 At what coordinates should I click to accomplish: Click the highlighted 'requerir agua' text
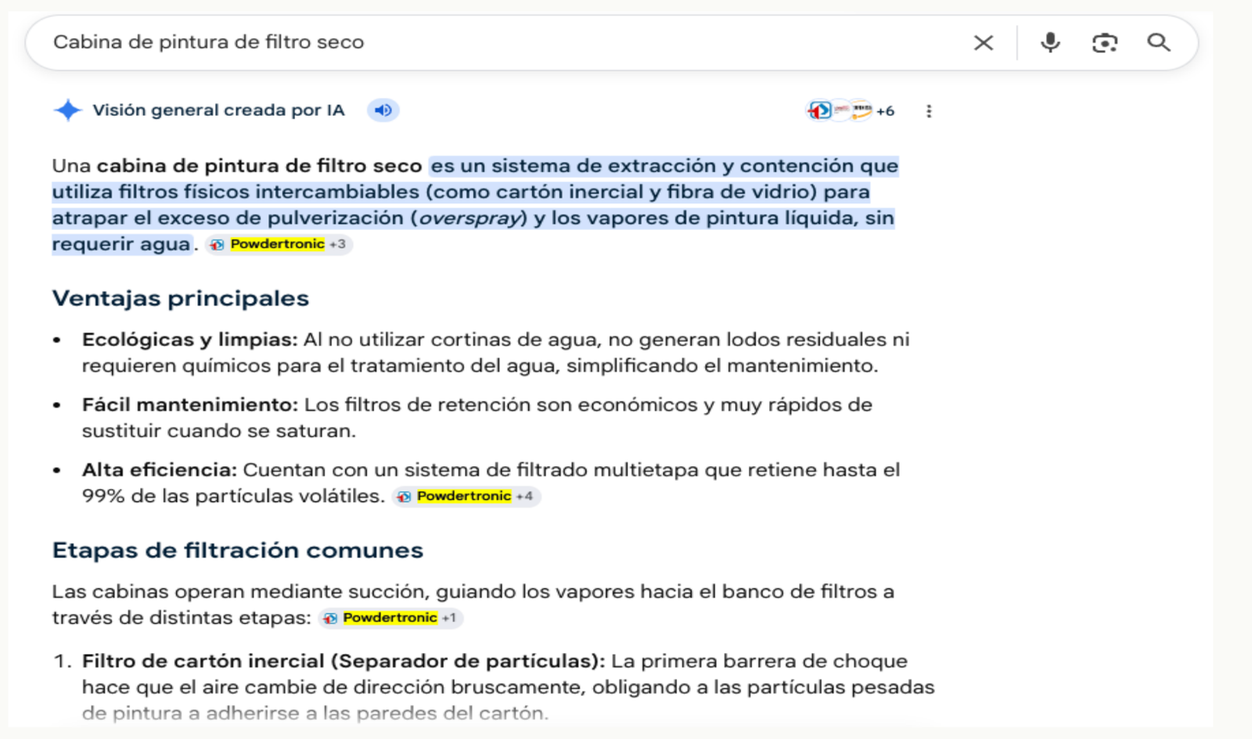(x=121, y=245)
